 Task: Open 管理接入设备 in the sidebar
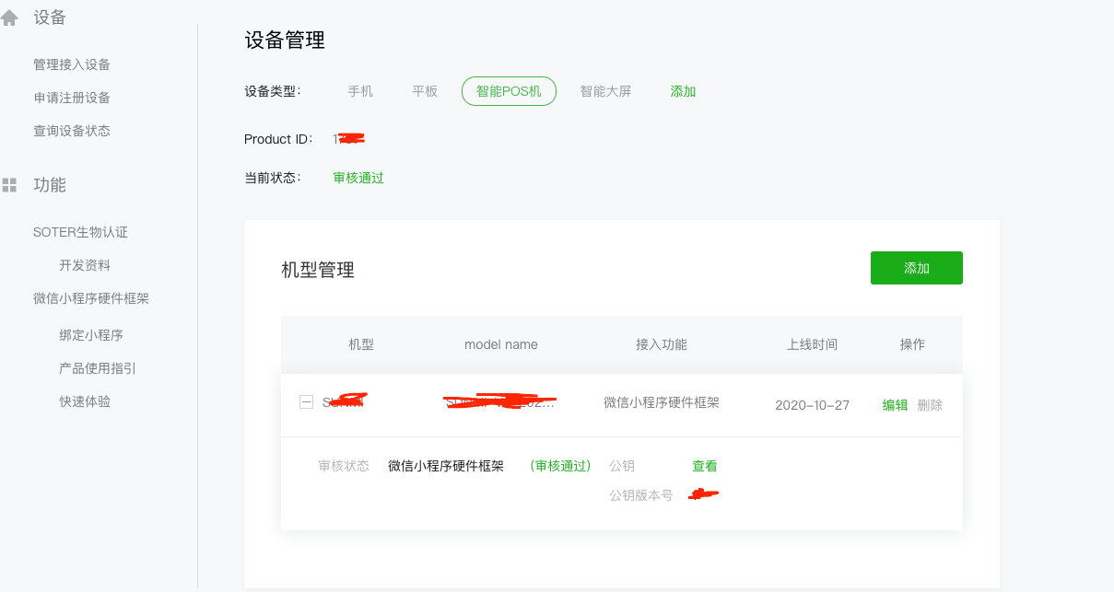(x=72, y=64)
